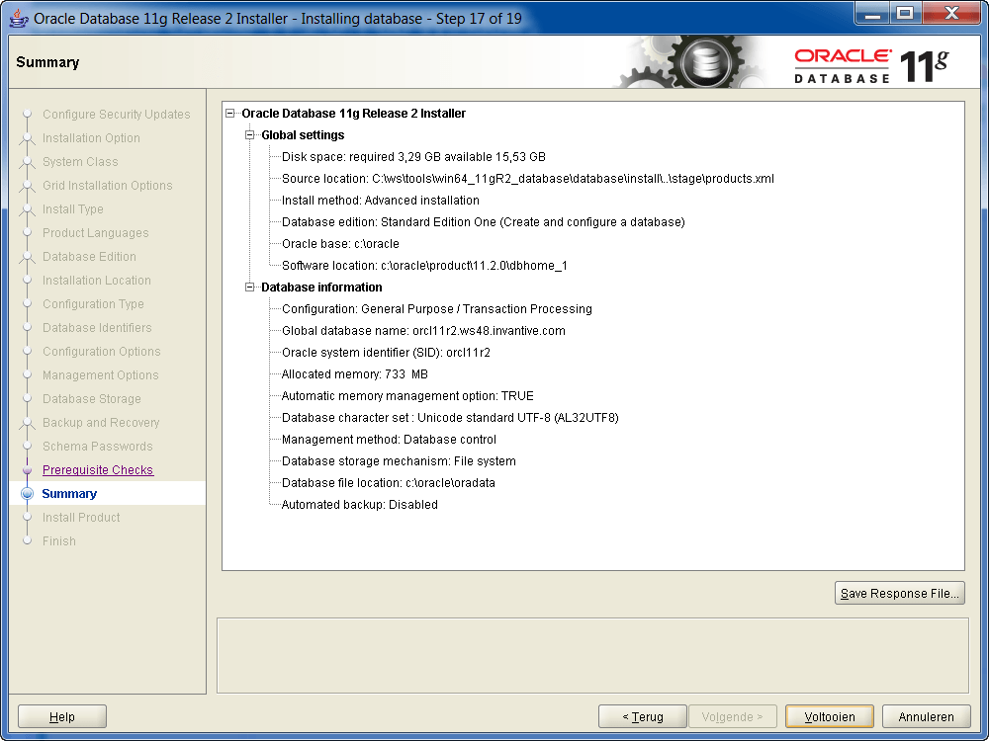Select the Global database name row
Viewport: 989px width, 741px height.
coord(423,331)
